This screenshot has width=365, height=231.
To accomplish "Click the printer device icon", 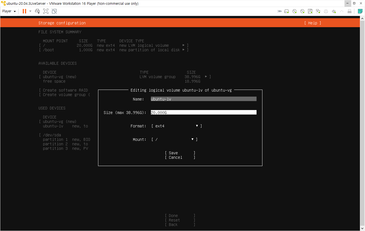I will point(326,11).
